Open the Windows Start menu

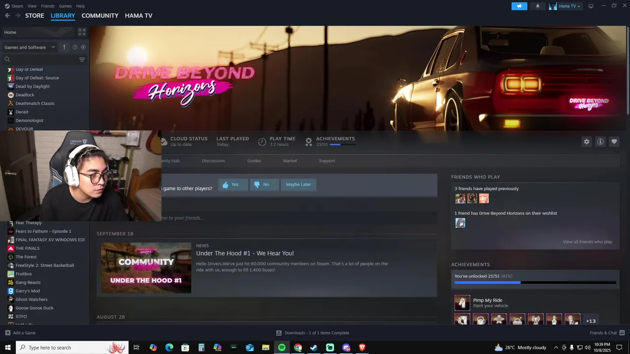(7, 348)
